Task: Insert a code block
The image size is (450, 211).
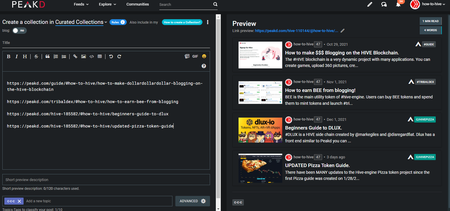Action: click(91, 56)
